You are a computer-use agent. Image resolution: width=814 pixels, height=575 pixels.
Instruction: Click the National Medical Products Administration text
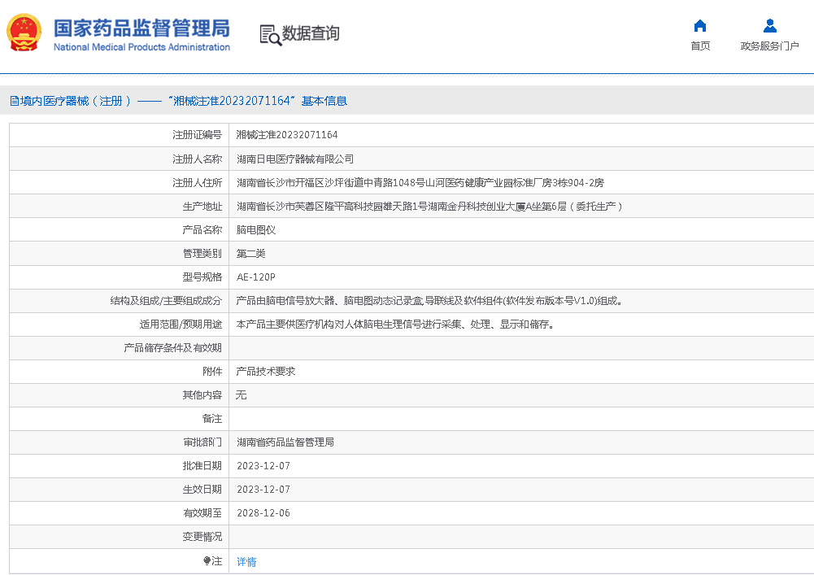coord(141,47)
